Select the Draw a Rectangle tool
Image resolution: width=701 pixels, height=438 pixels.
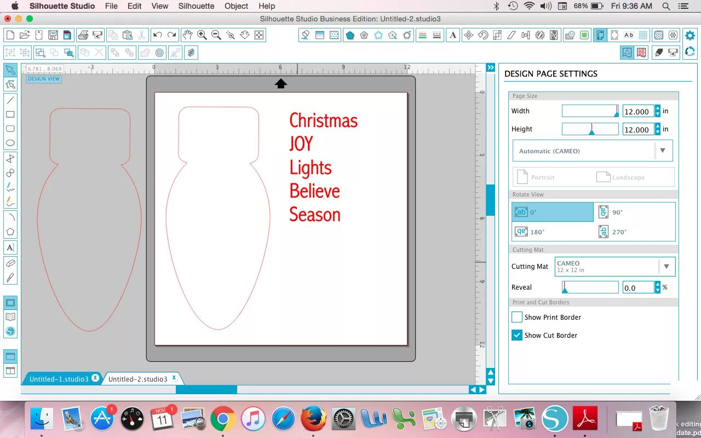[x=10, y=114]
